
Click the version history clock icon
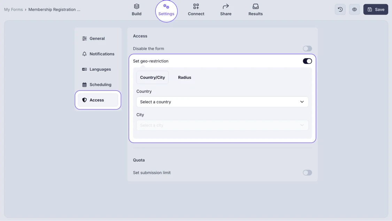tap(340, 9)
